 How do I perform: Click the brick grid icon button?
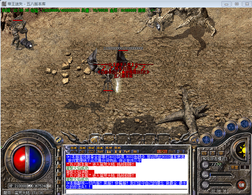coord(135,151)
